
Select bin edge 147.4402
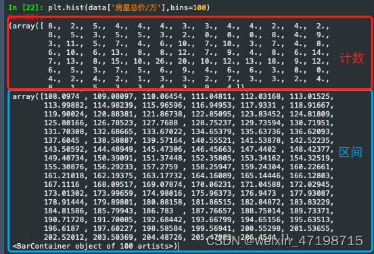click(258, 149)
